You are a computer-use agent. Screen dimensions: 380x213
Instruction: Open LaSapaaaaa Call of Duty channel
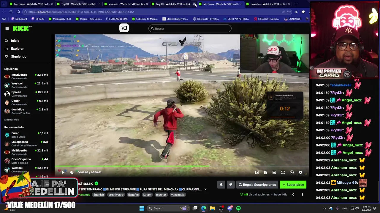(26, 143)
